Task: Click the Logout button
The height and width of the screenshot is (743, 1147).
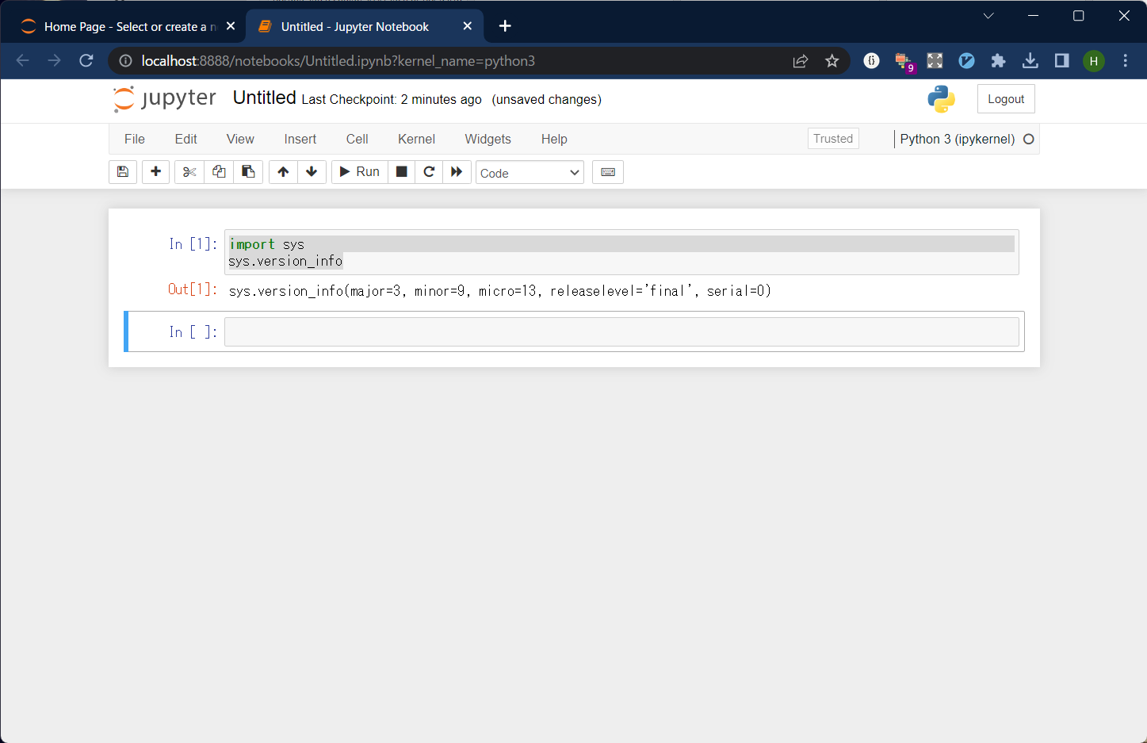Action: [1006, 98]
